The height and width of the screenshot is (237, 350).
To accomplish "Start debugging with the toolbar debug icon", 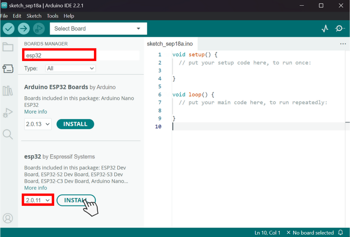I will 39,28.
